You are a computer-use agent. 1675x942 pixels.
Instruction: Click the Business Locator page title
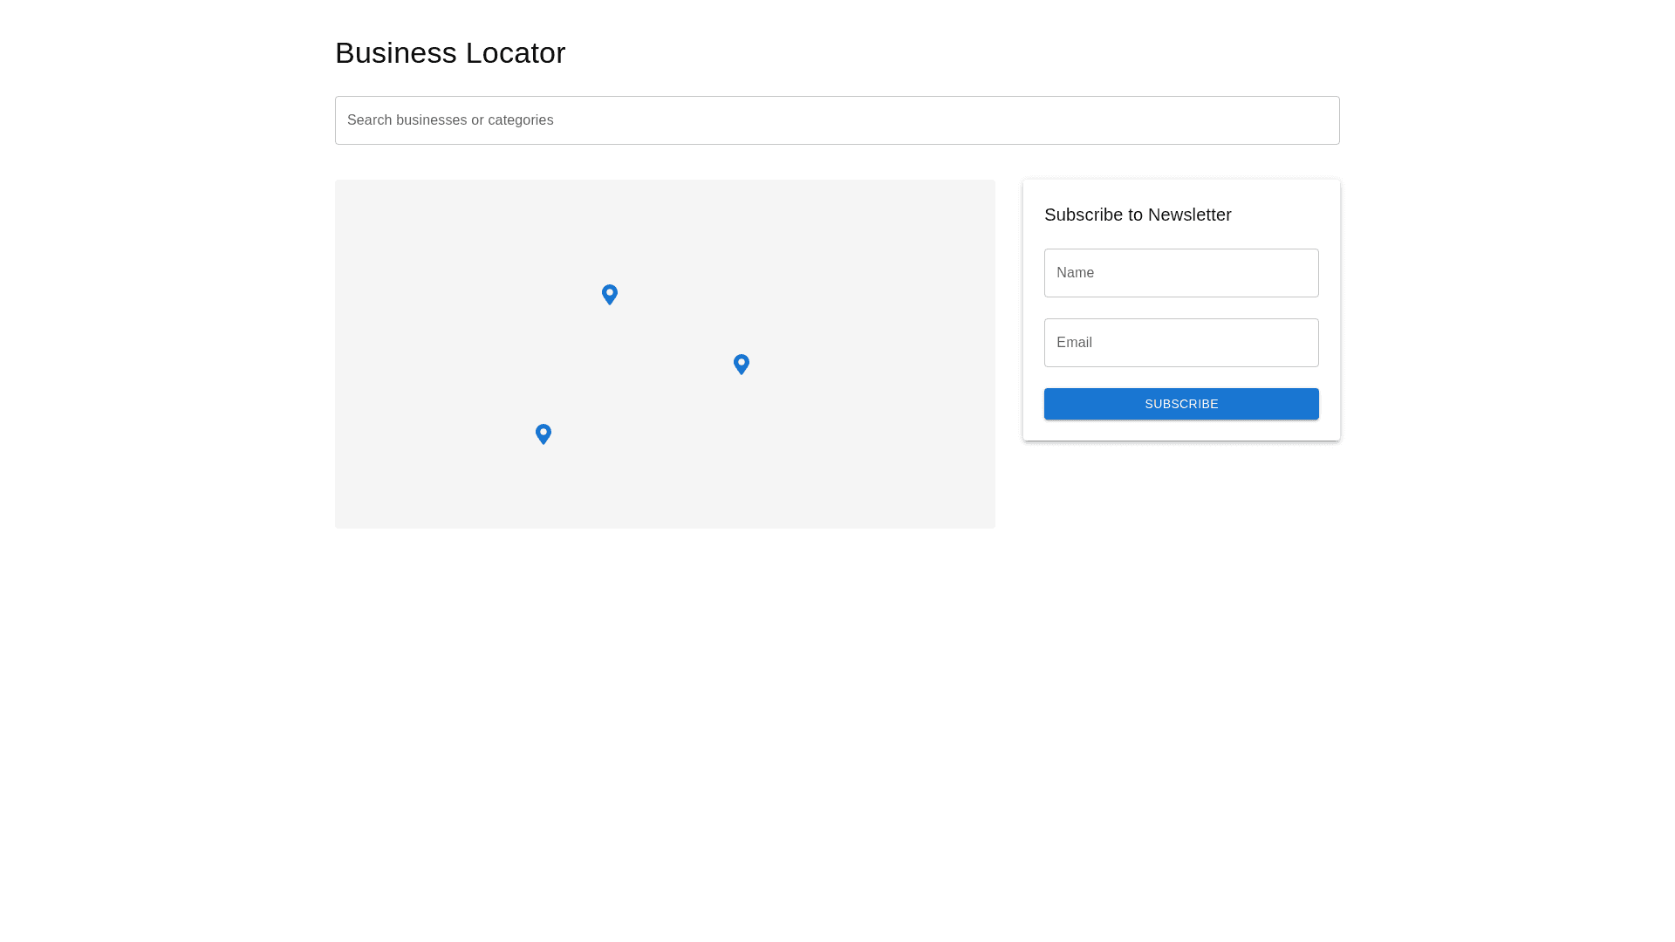(450, 53)
